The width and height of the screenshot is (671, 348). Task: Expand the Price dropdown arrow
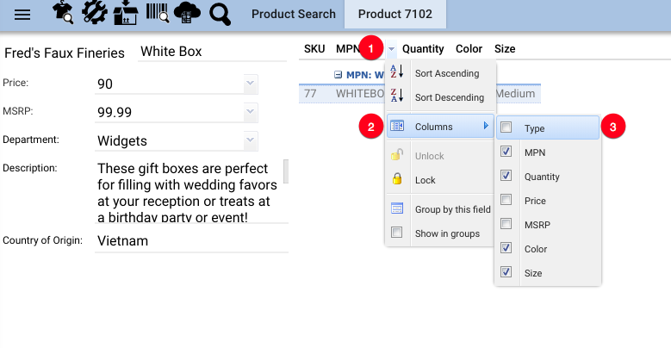pyautogui.click(x=251, y=84)
